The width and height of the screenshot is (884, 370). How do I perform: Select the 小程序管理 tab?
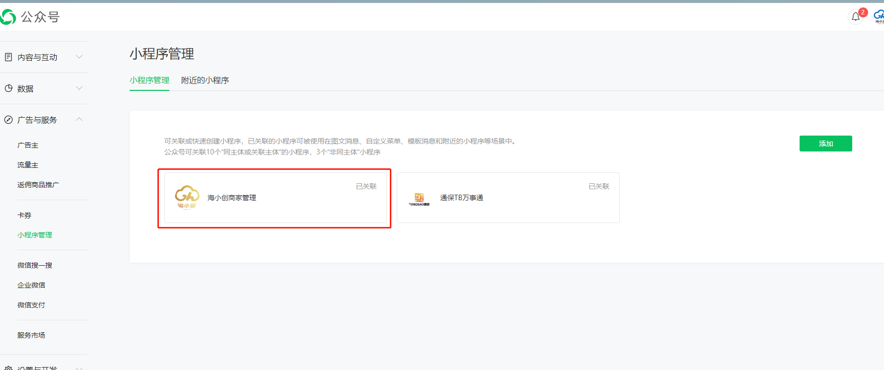(149, 80)
